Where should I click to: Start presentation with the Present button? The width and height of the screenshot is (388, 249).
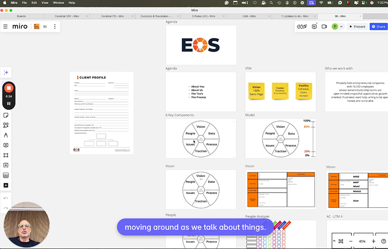pyautogui.click(x=357, y=26)
